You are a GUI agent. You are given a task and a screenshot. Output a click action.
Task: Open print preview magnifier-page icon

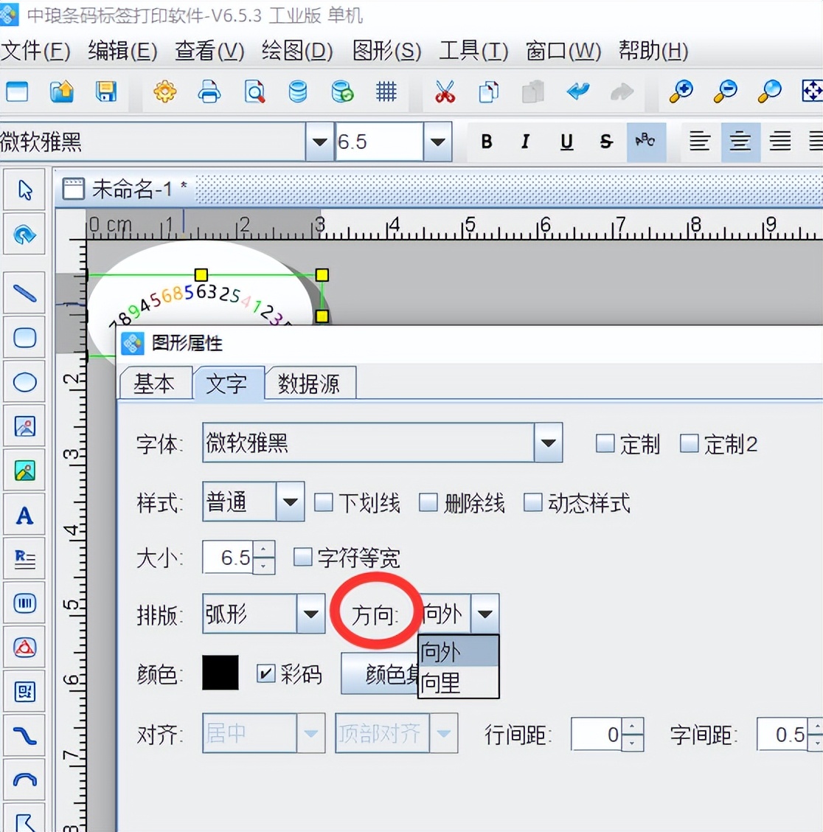point(254,91)
